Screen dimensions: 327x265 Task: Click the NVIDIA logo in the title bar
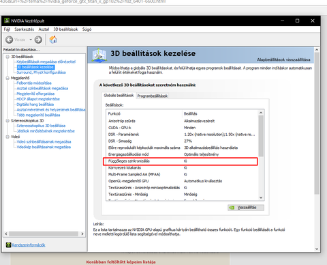[x=7, y=20]
